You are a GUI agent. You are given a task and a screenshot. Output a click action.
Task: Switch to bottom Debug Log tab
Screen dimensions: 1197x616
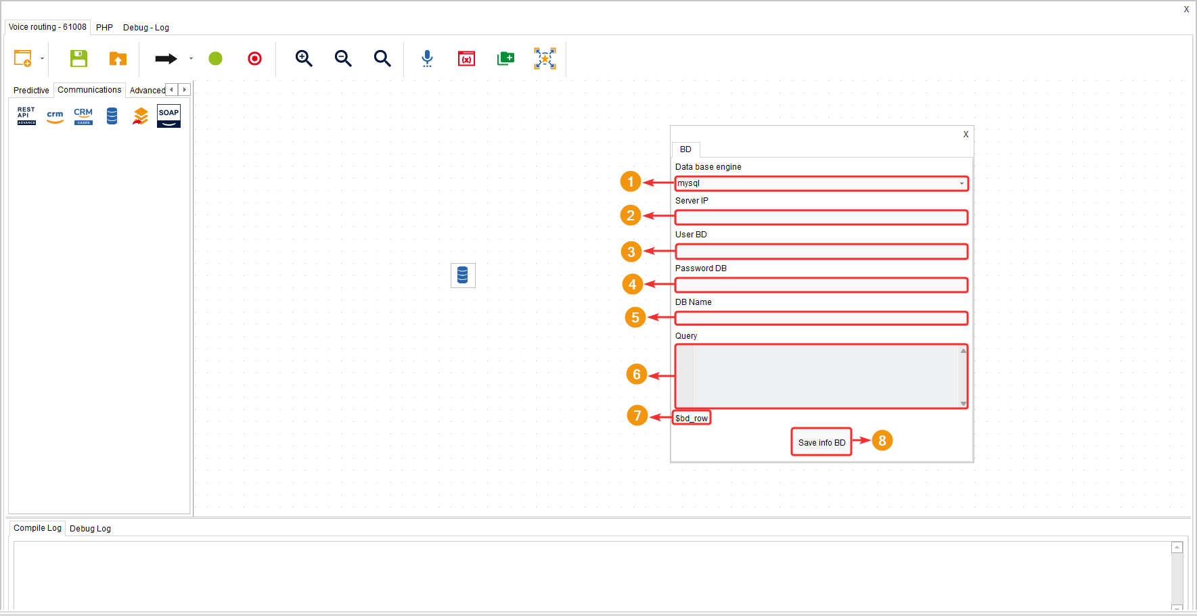[x=90, y=529]
